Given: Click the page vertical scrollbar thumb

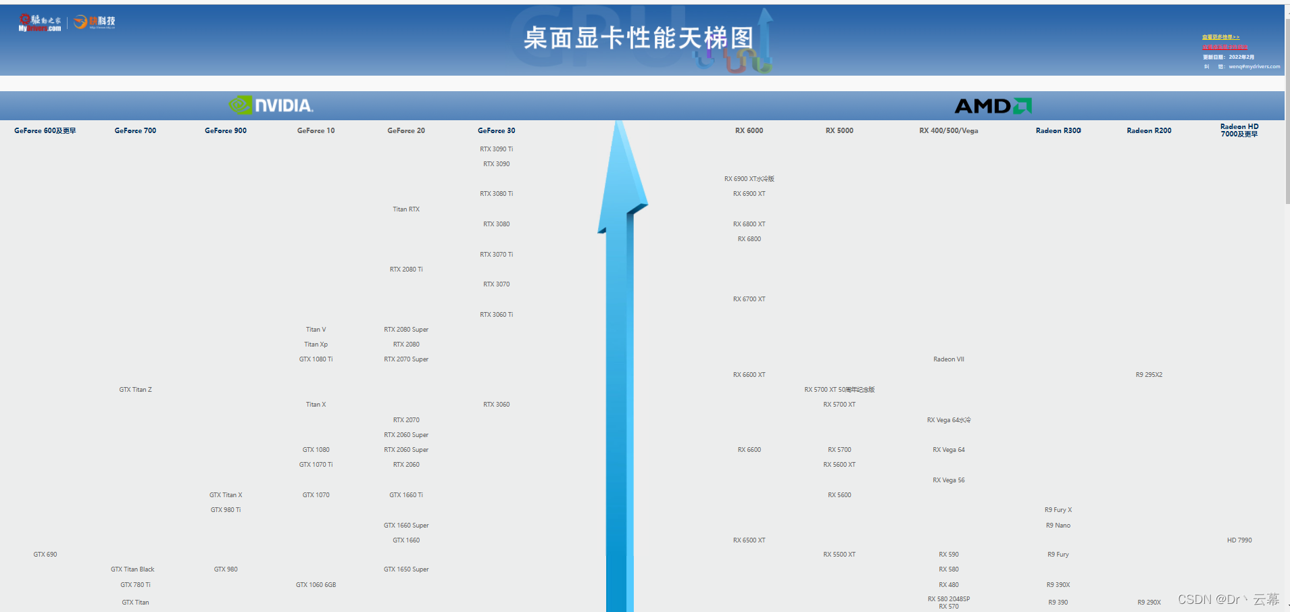Looking at the screenshot, I should [x=1287, y=111].
